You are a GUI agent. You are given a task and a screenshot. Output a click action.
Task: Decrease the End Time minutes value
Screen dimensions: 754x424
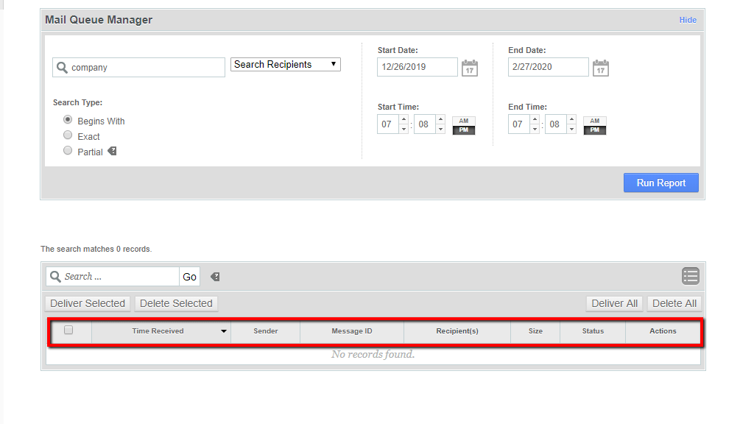pyautogui.click(x=571, y=129)
